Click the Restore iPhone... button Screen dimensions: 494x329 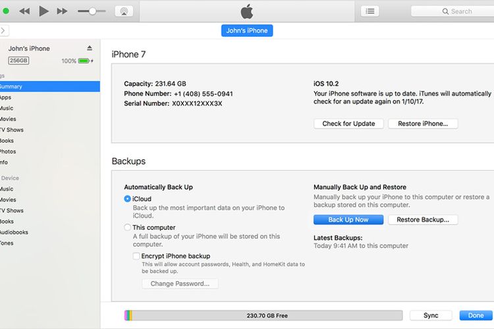[x=423, y=124]
